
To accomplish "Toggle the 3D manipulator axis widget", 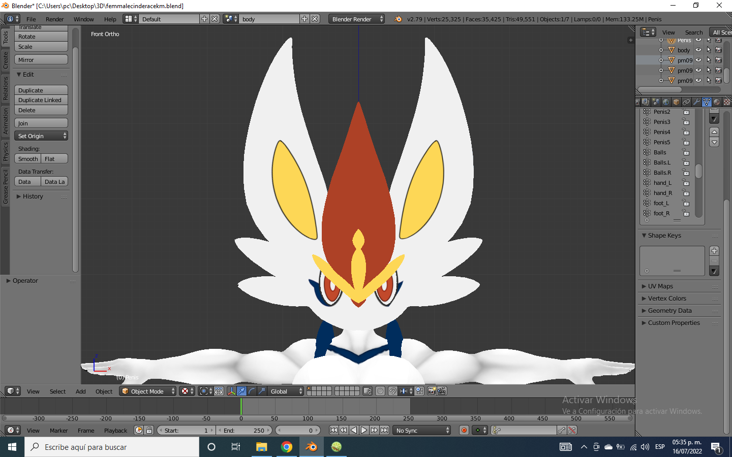I will click(x=232, y=391).
